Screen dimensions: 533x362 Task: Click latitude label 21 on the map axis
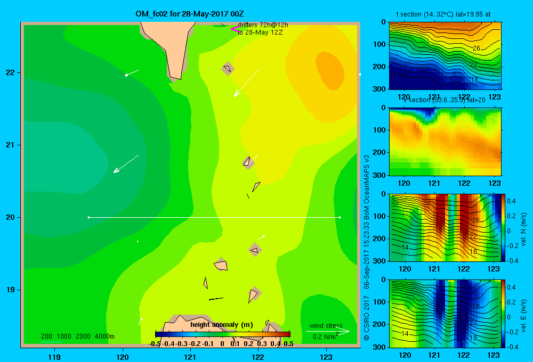point(11,145)
